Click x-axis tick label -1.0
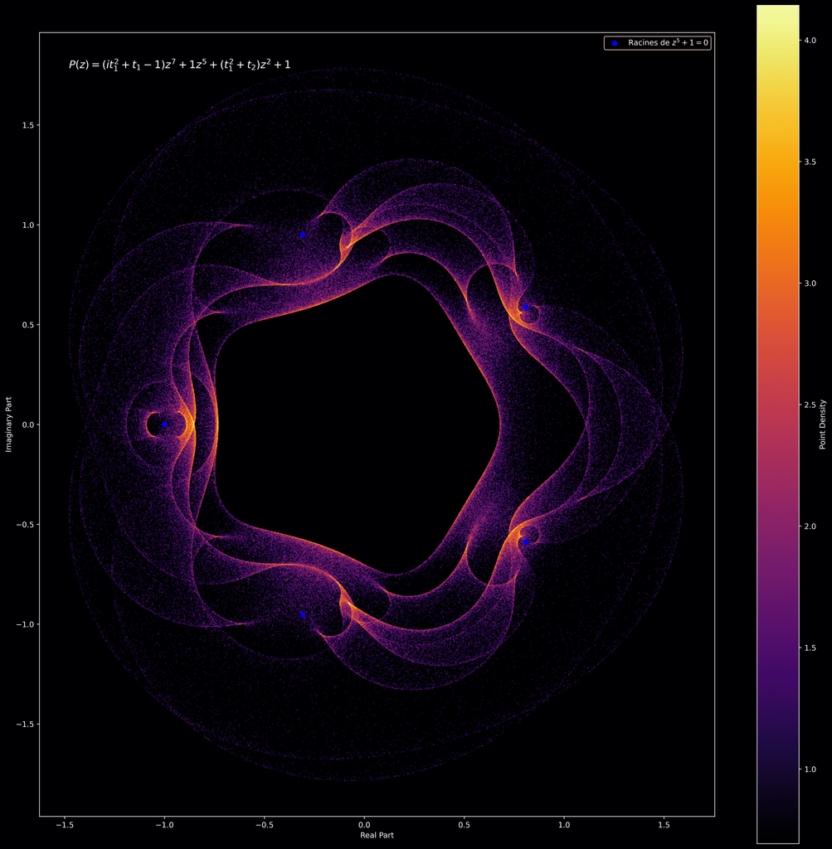This screenshot has width=832, height=849. [165, 825]
